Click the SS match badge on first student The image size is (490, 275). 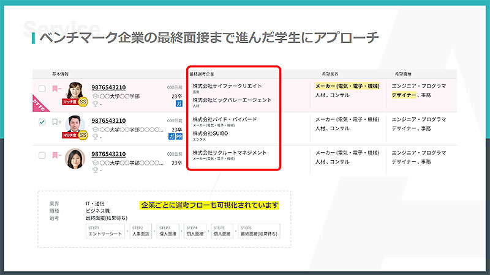click(x=83, y=101)
